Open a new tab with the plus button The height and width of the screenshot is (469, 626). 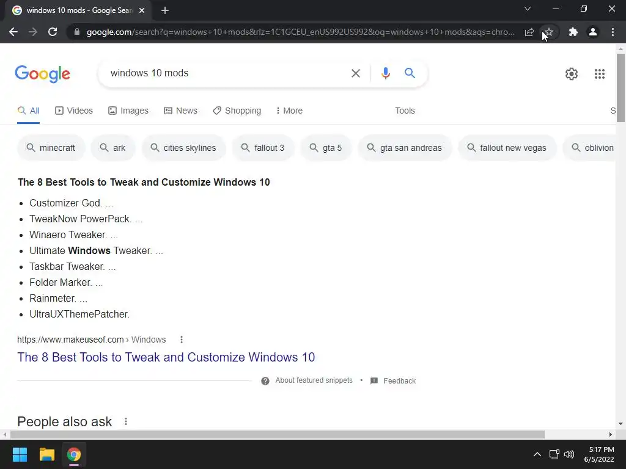pyautogui.click(x=165, y=10)
